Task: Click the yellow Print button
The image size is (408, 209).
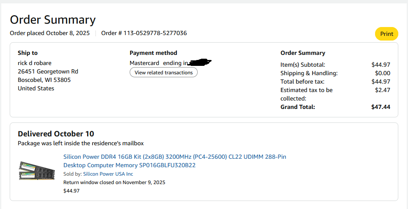Action: [386, 34]
